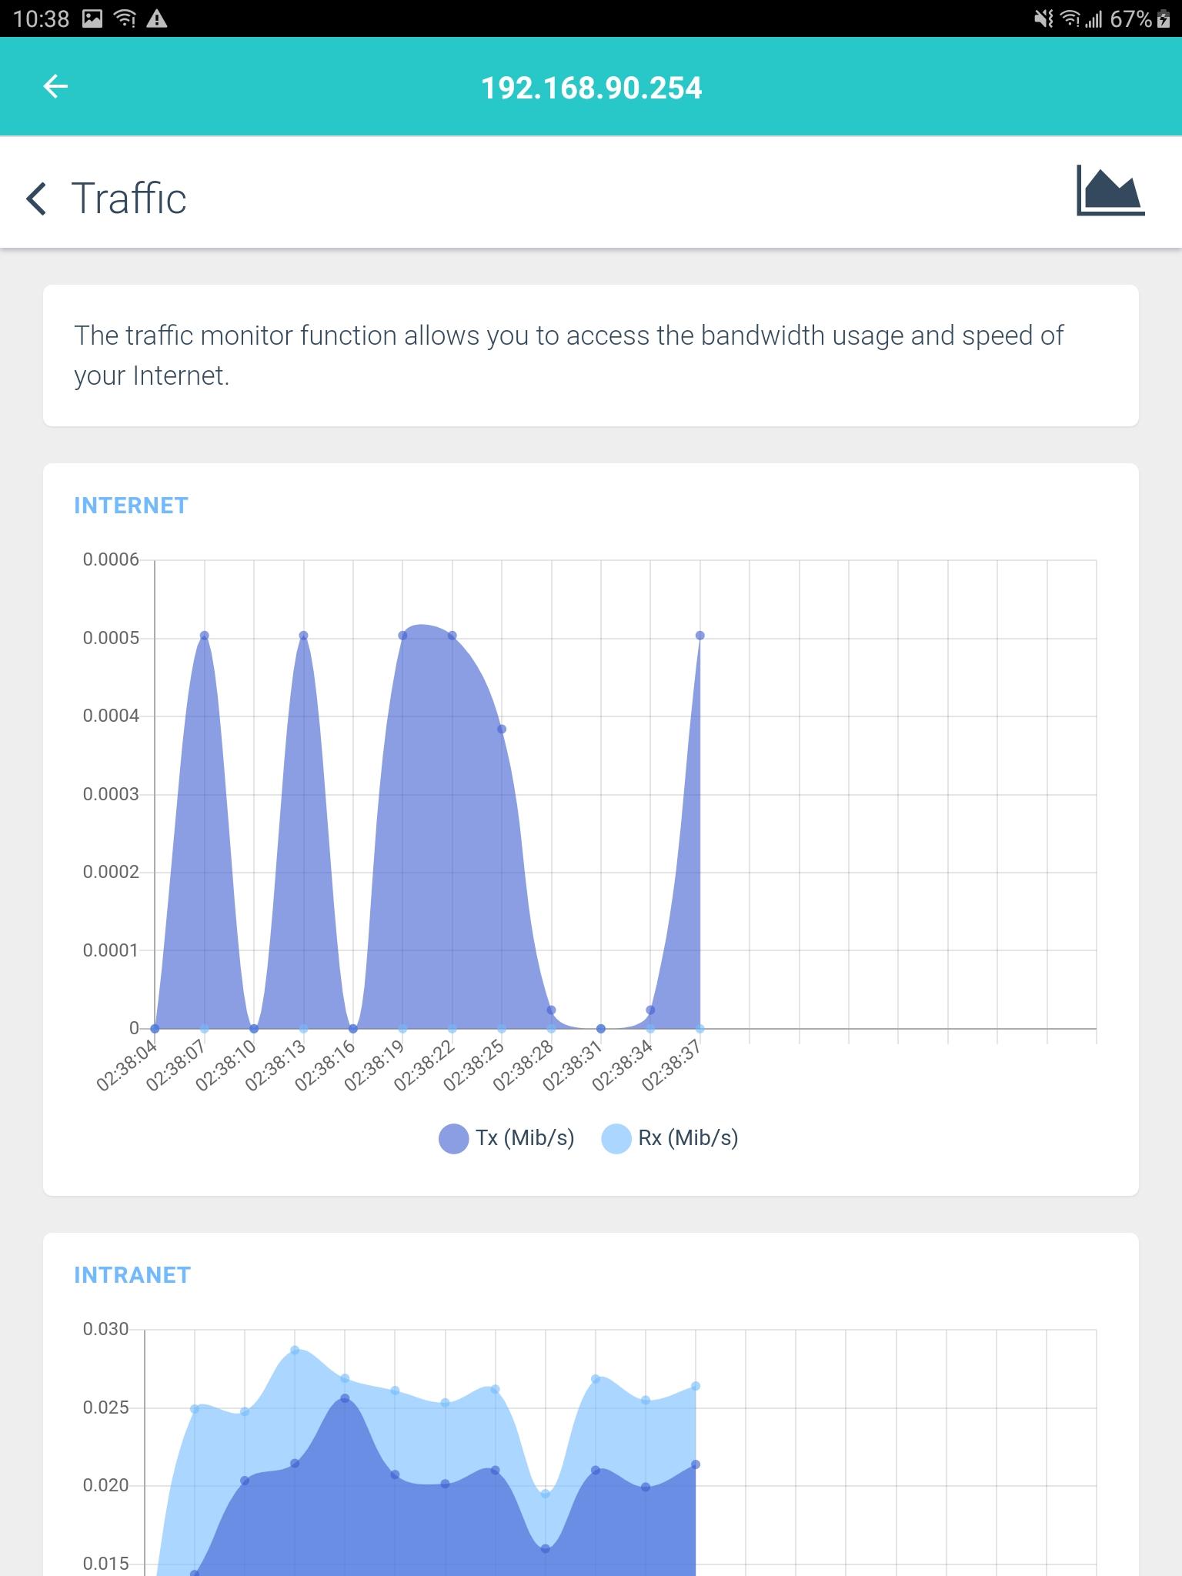Open the area chart icon beside Traffic

click(1110, 190)
